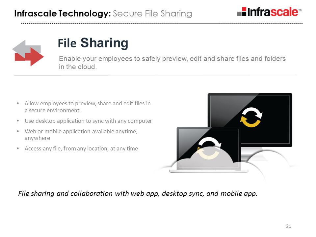The height and width of the screenshot is (237, 316).
Task: Click the page number 21
Action: tap(288, 226)
